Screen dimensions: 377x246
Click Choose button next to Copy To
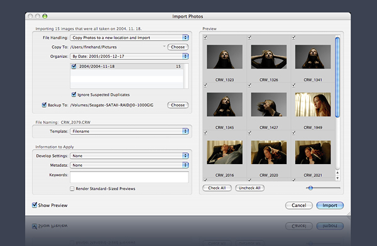(178, 47)
